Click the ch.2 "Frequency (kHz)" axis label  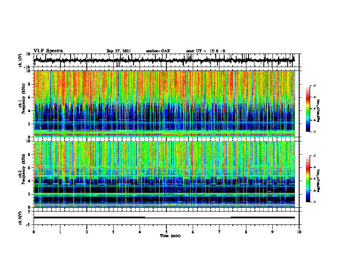point(23,170)
